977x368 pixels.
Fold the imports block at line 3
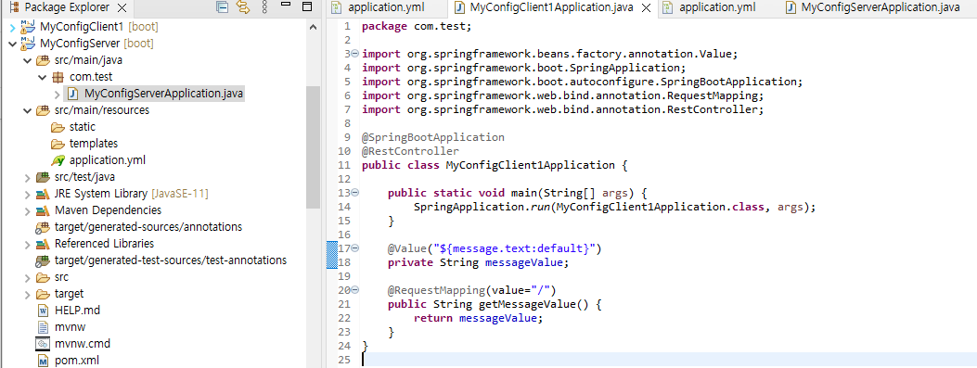(355, 54)
